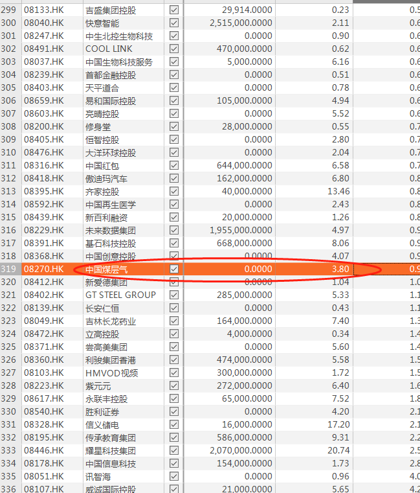This screenshot has width=420, height=493.
Task: Toggle the HMVOD视频 row checkbox
Action: [174, 373]
